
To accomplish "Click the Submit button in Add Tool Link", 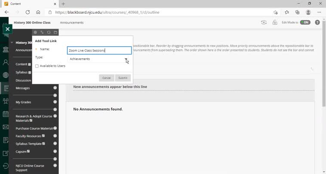I will pos(123,78).
